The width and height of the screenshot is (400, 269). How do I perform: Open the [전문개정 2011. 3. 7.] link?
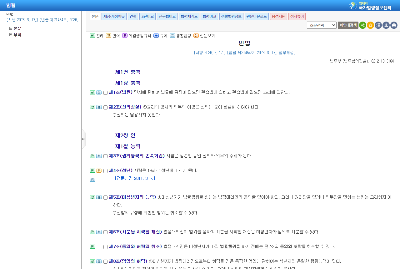[x=135, y=178]
